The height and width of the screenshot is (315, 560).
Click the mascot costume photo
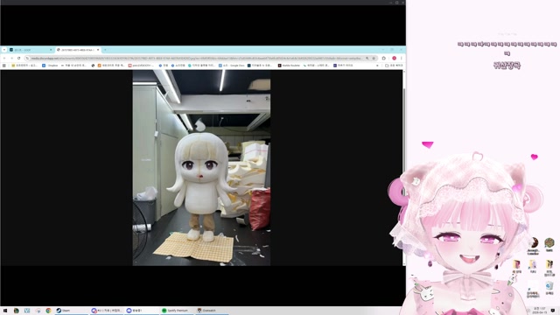pos(201,168)
